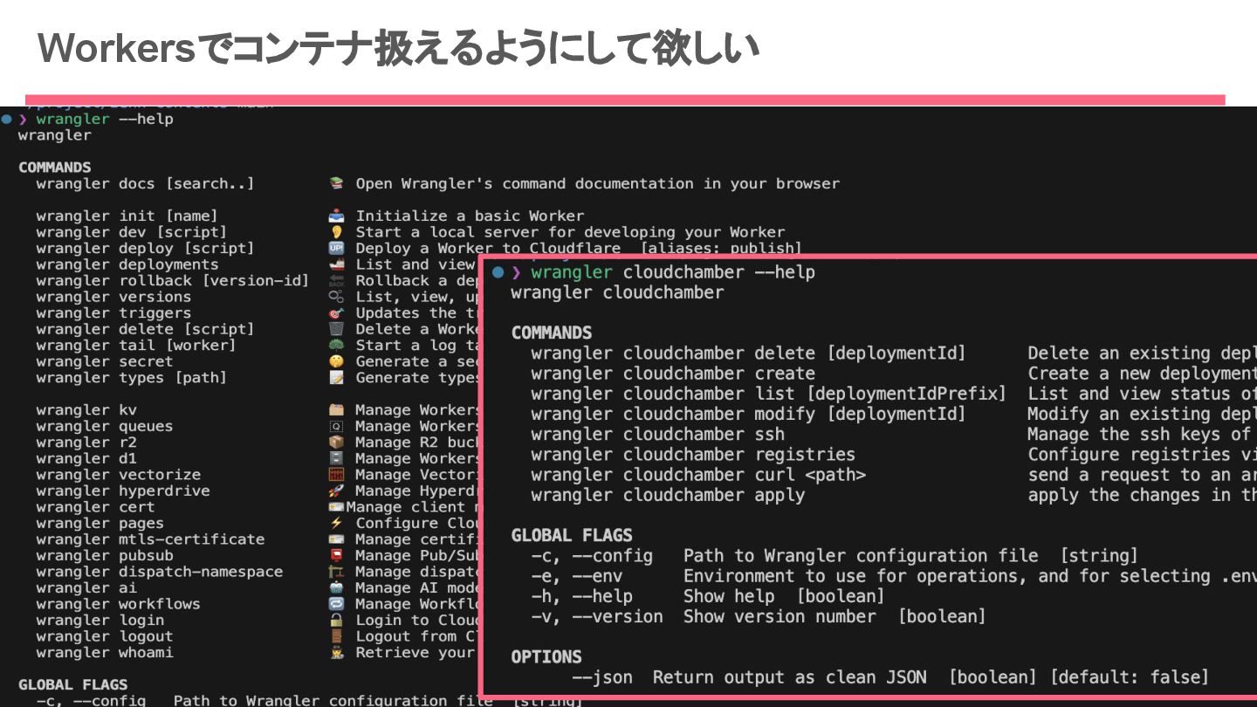The height and width of the screenshot is (707, 1257).
Task: Click the 'OPTIONS' heading in cloudchamber help
Action: (x=546, y=657)
